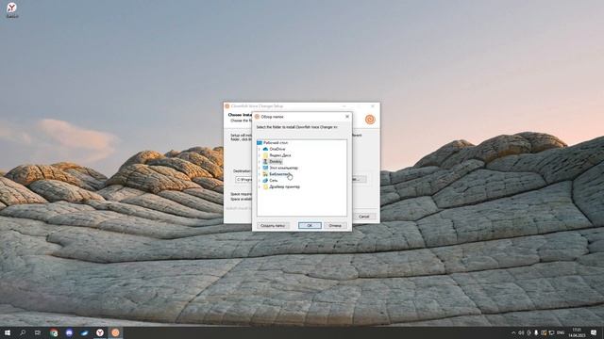Screen dimensions: 604x339
Task: Open Yandex Browser from the taskbar
Action: (x=100, y=332)
